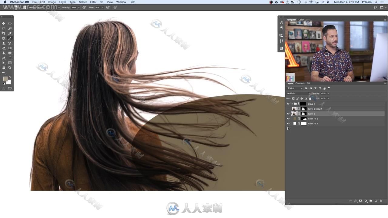The height and width of the screenshot is (218, 388).
Task: Click the Color Fill 2 mask thumbnail
Action: click(x=303, y=119)
